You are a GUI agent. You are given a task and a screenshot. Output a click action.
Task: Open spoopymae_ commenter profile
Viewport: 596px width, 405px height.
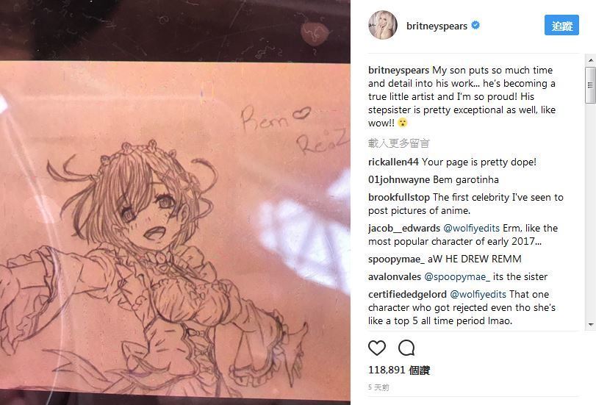point(396,259)
